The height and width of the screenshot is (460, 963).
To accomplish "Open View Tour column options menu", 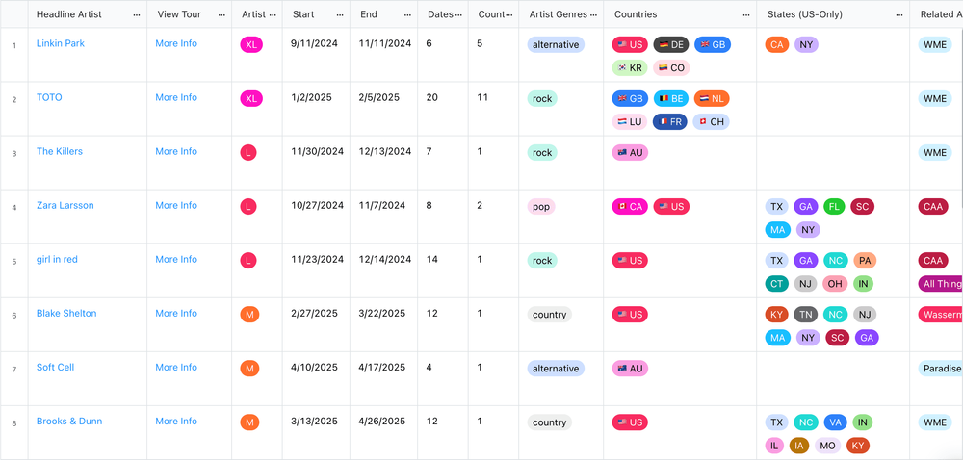I will pyautogui.click(x=221, y=14).
